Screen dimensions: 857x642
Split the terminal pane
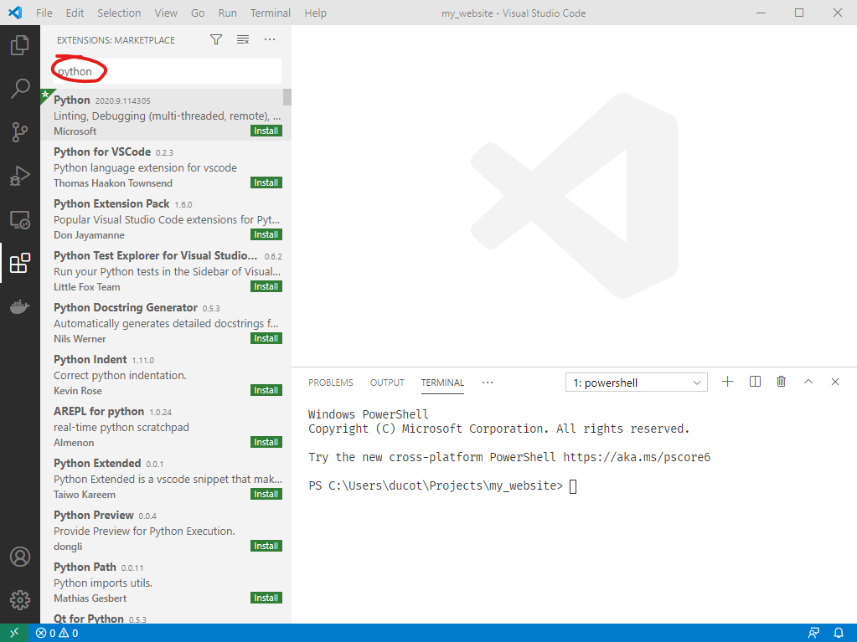pyautogui.click(x=754, y=381)
